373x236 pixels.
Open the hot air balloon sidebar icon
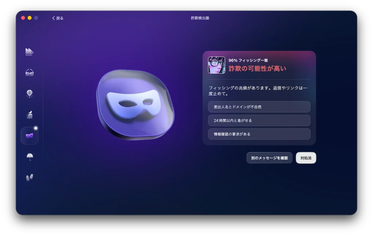click(x=30, y=93)
